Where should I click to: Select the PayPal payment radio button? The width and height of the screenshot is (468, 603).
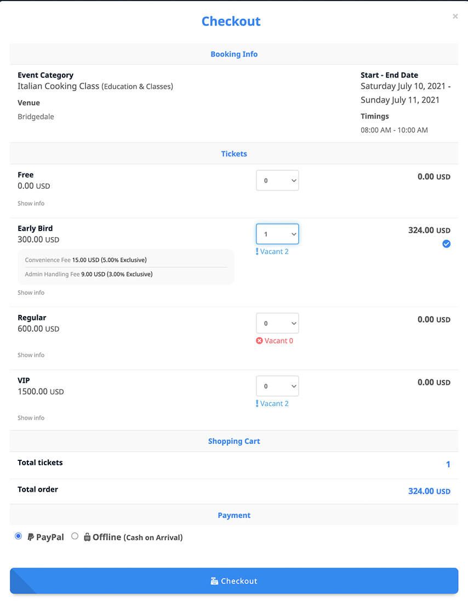[18, 536]
